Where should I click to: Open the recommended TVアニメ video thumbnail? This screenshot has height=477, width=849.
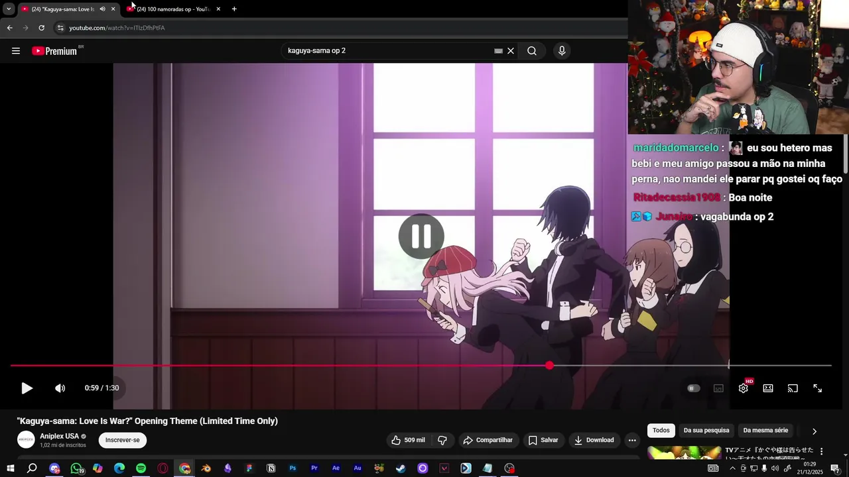684,452
